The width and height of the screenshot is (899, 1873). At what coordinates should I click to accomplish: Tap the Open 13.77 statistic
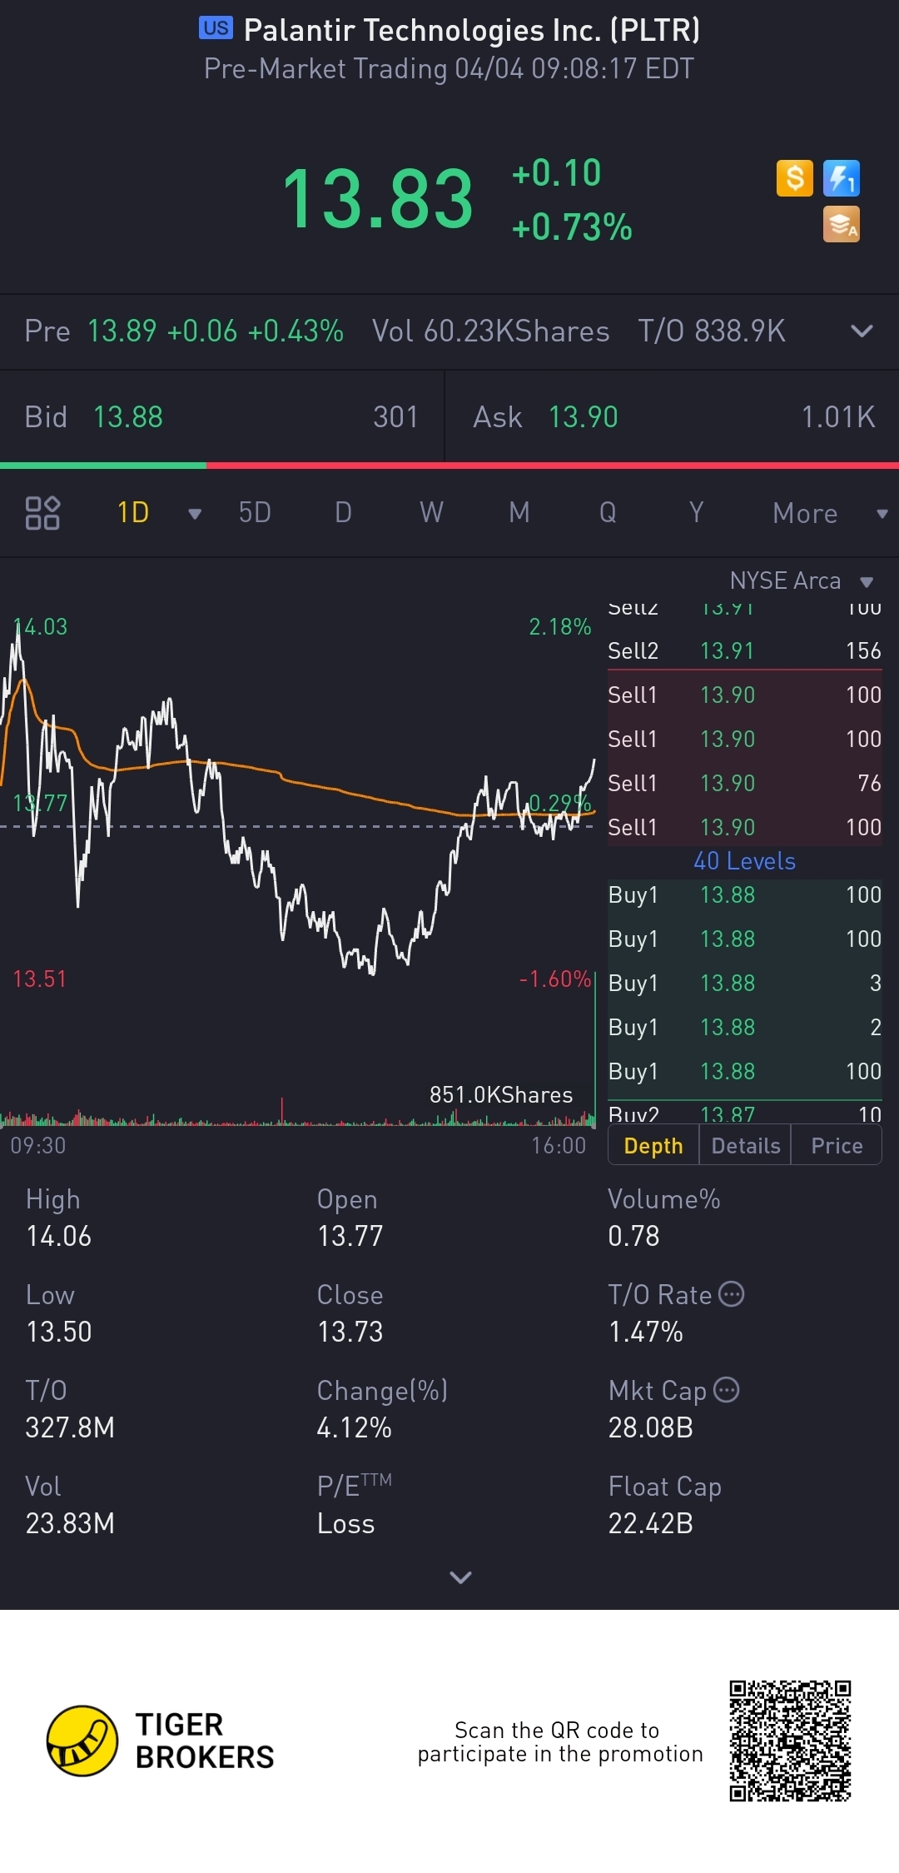point(350,1218)
